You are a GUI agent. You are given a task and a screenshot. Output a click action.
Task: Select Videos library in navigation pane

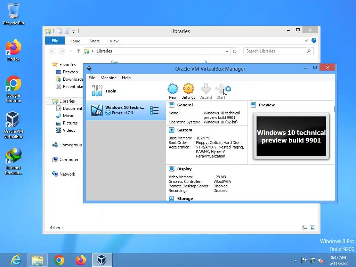(x=69, y=130)
